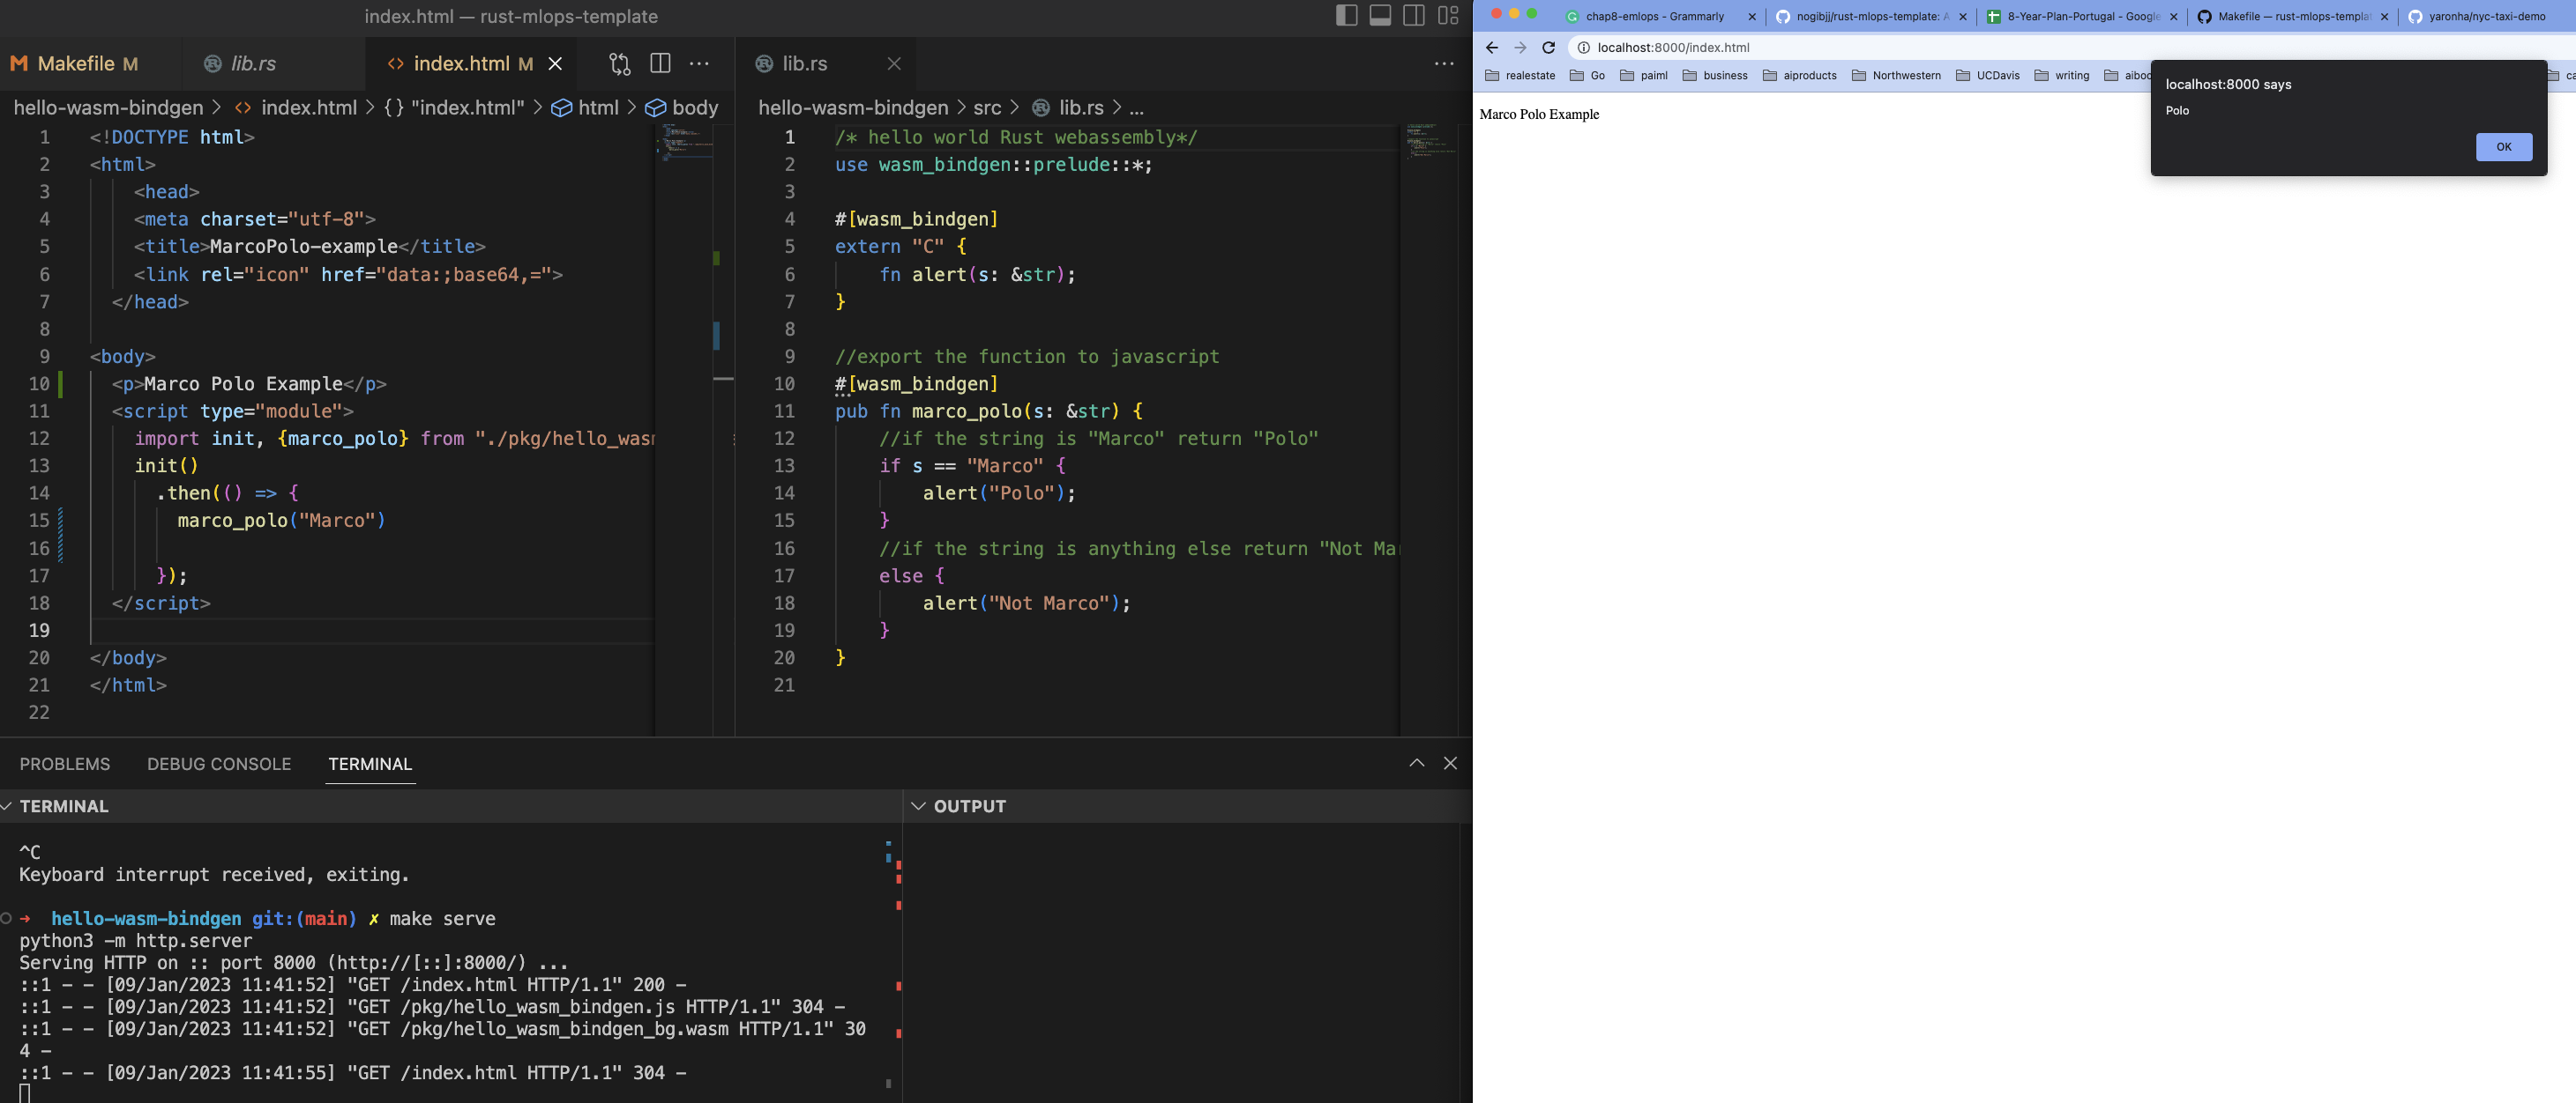Close the index.html tab

(555, 64)
